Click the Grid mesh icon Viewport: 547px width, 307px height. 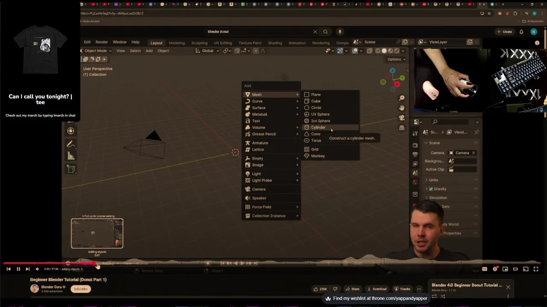(306, 149)
